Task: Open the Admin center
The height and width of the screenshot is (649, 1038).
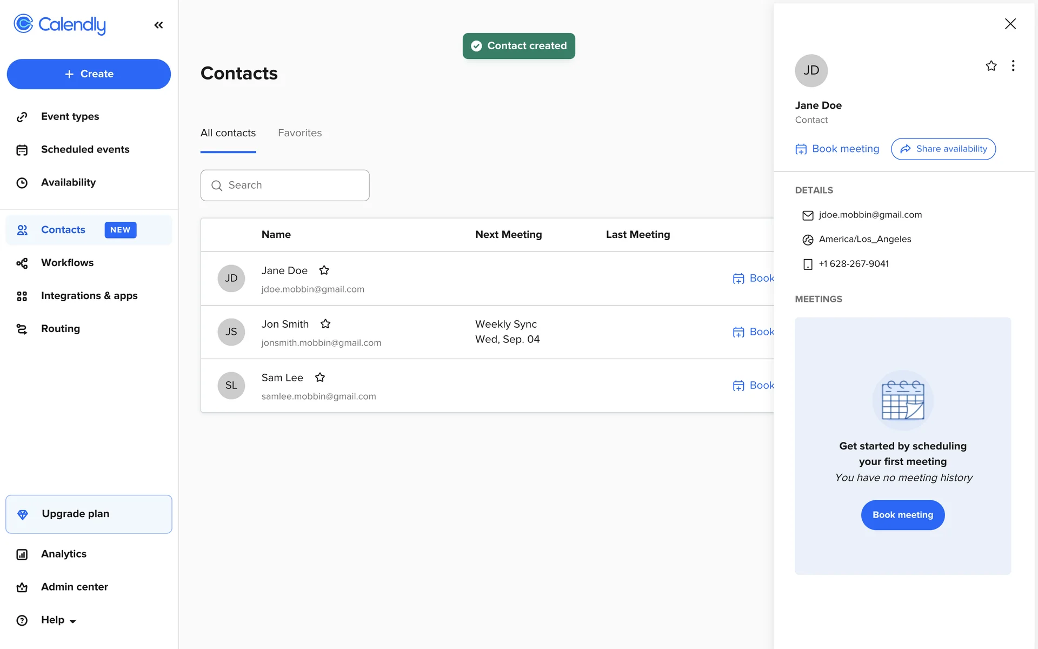Action: click(74, 587)
